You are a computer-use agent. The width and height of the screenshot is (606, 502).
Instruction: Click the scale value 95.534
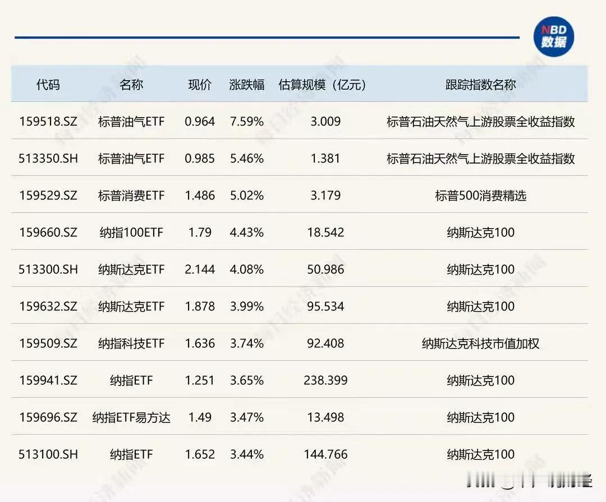pos(325,306)
